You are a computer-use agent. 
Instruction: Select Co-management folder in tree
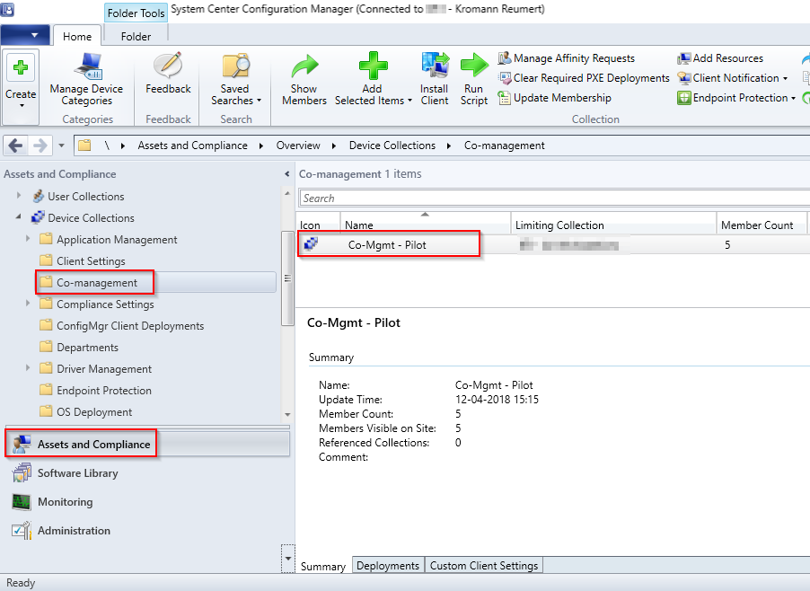tap(97, 283)
